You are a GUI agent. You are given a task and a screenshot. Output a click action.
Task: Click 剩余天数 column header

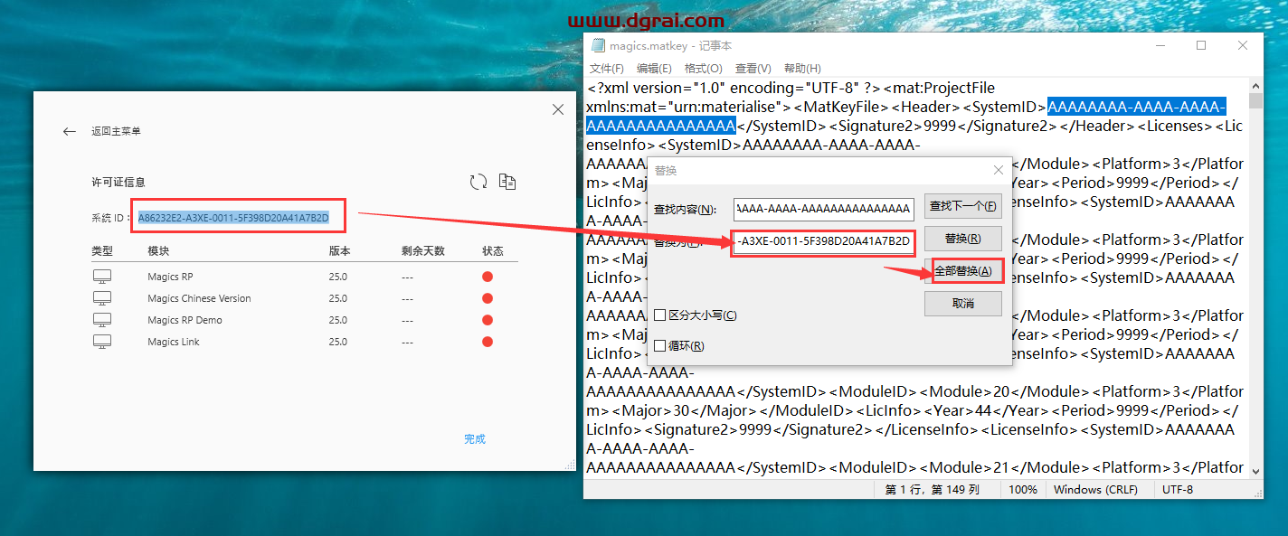pyautogui.click(x=423, y=251)
